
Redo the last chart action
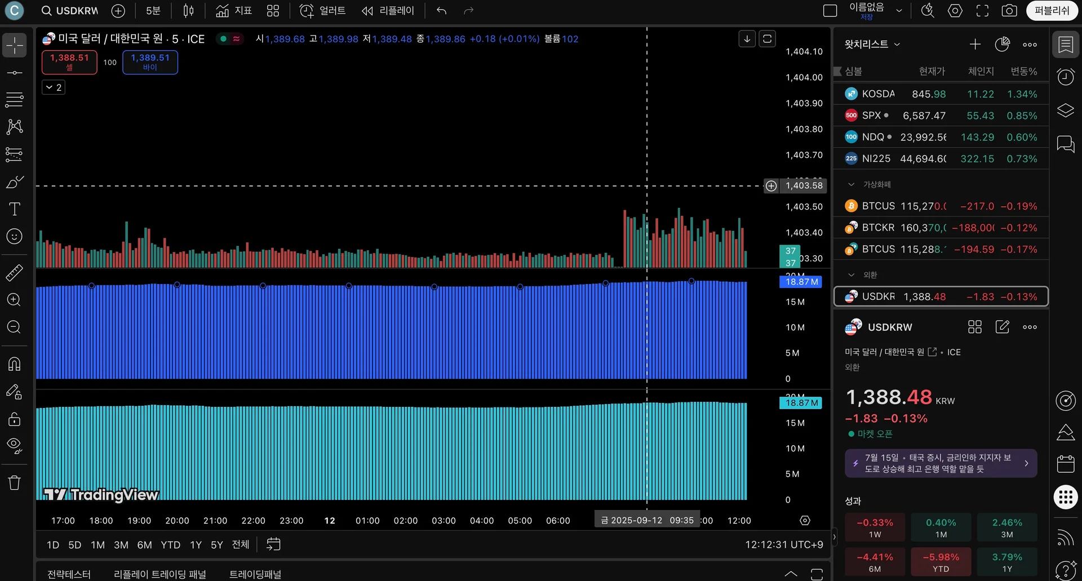coord(468,11)
